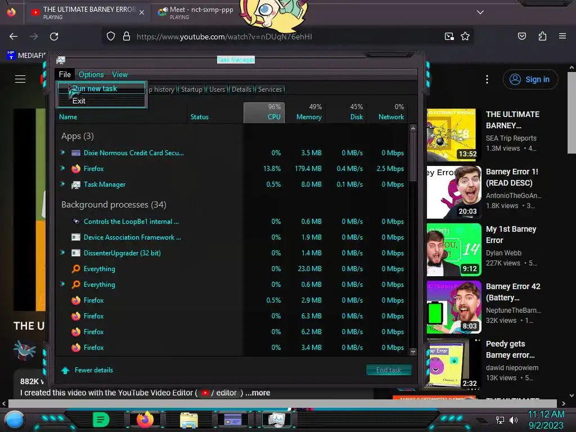
Task: Open Firefox extensions puzzle icon
Action: pyautogui.click(x=542, y=37)
